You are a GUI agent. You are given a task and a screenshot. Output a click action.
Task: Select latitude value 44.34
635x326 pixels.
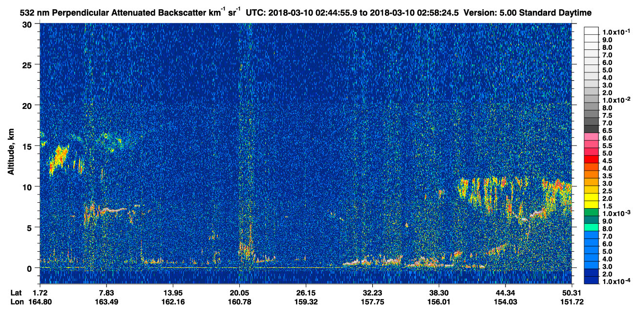pos(506,292)
